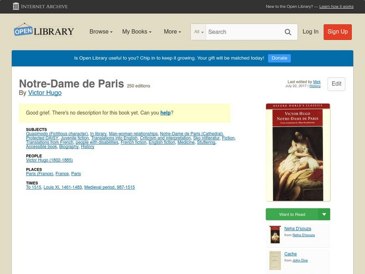
Task: Select the Quasimodo (Fictitious character) subject
Action: [55, 133]
